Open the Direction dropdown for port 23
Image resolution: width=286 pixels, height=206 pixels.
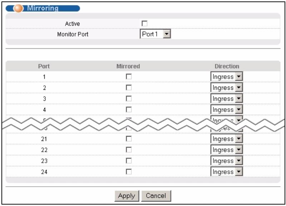(x=227, y=161)
